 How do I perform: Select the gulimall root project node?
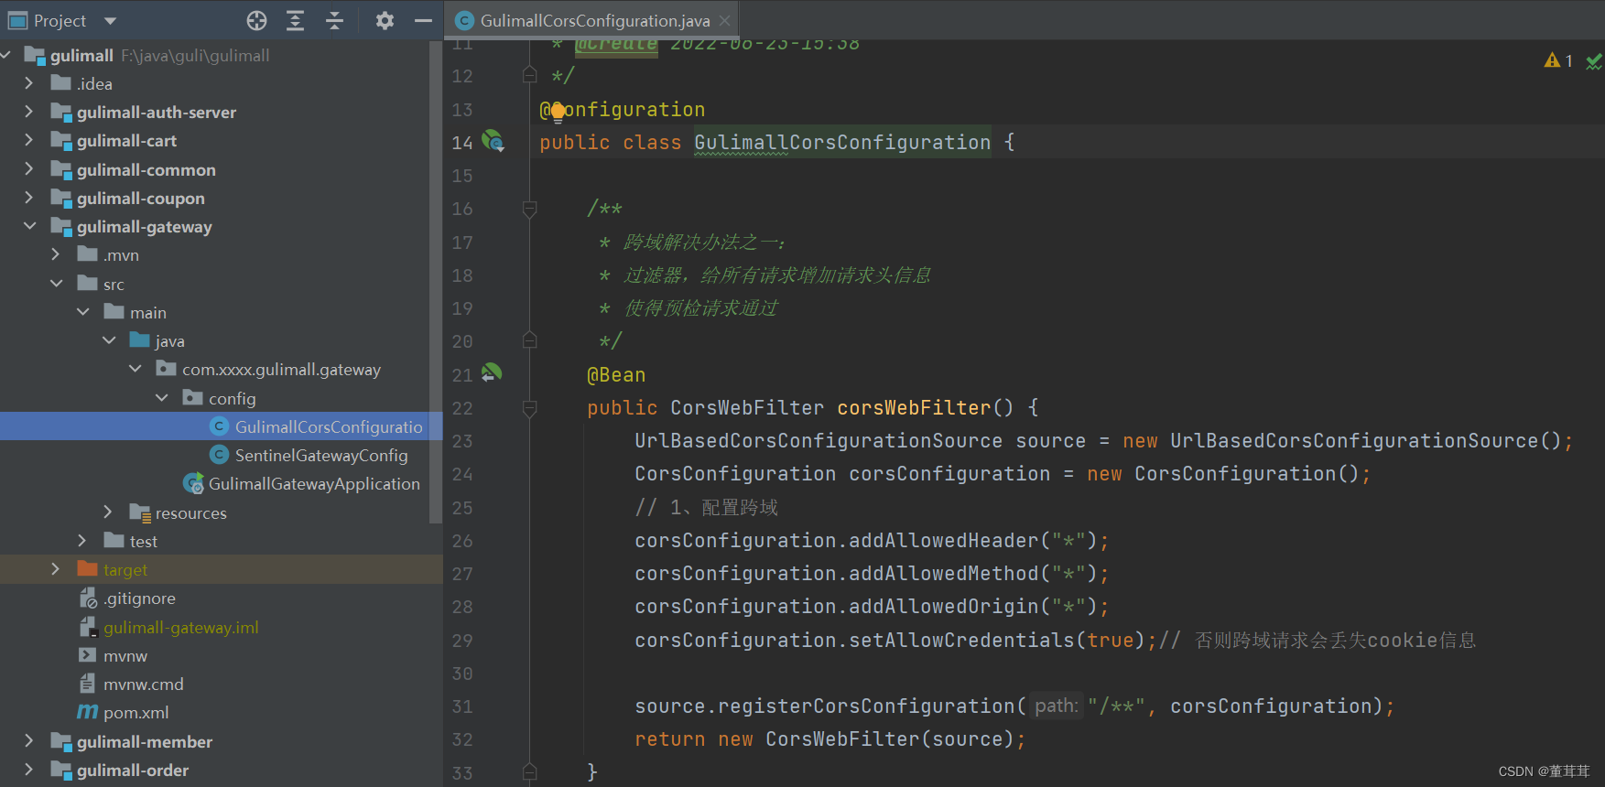(81, 55)
